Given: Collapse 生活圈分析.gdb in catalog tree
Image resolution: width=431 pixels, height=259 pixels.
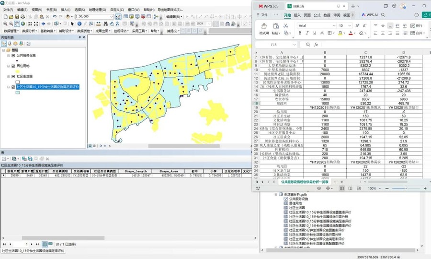Looking at the screenshot, I should click(276, 194).
